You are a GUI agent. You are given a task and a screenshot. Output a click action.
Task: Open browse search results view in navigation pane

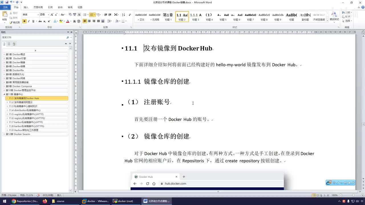[x=14, y=44]
